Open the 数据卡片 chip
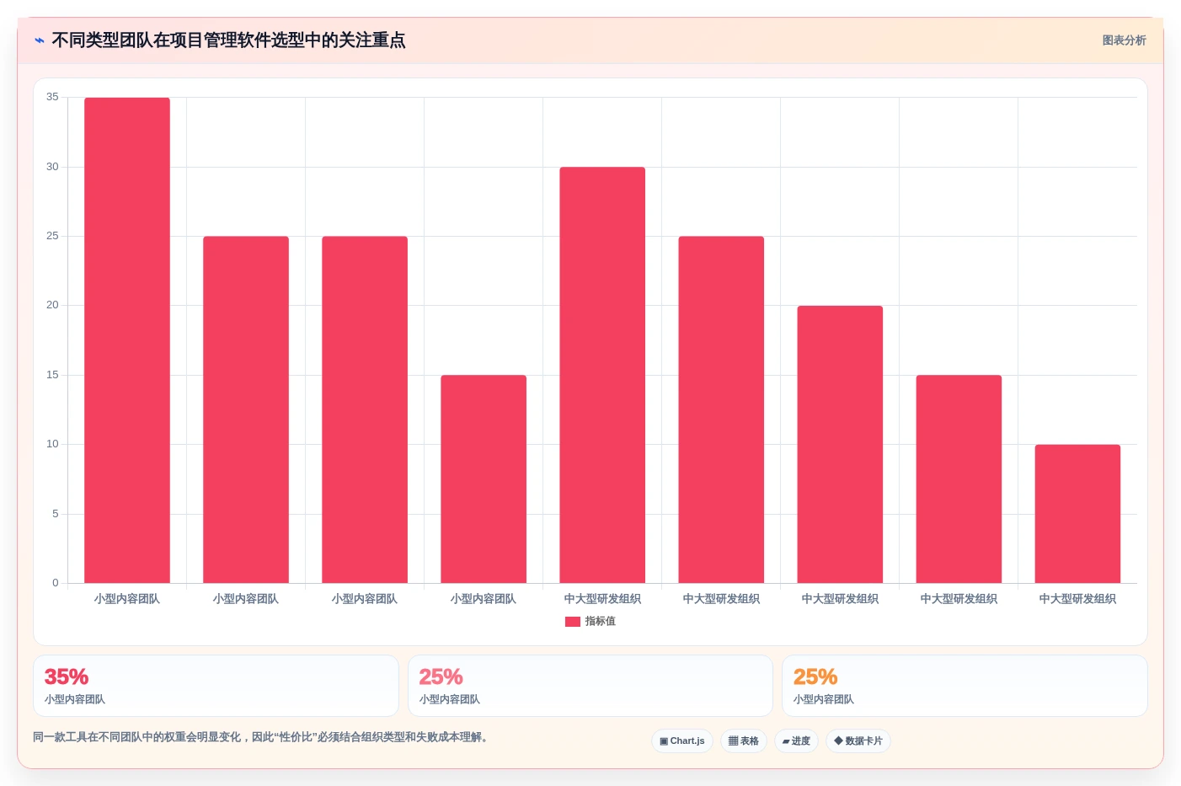This screenshot has width=1181, height=786. point(858,741)
